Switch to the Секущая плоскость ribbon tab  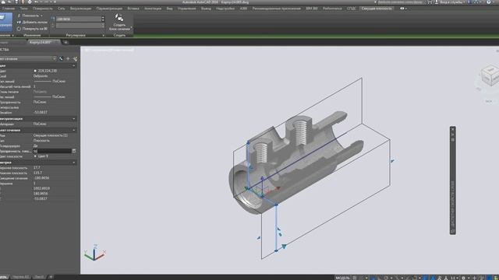377,9
